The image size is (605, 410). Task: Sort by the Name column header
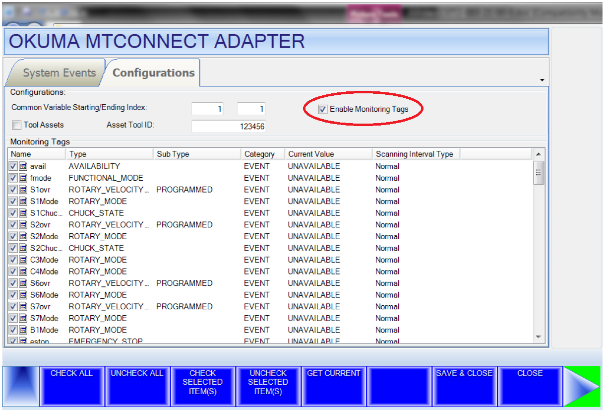[37, 154]
